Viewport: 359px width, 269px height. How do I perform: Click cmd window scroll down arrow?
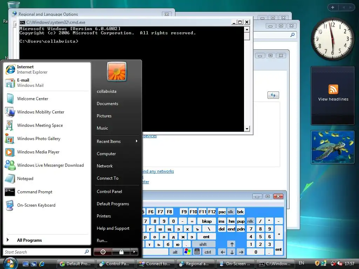pos(247,129)
